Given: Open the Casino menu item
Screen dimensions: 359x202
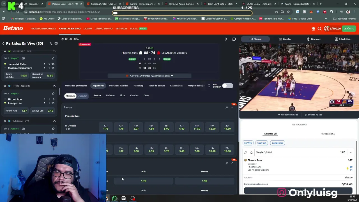Looking at the screenshot, I should tap(88, 29).
